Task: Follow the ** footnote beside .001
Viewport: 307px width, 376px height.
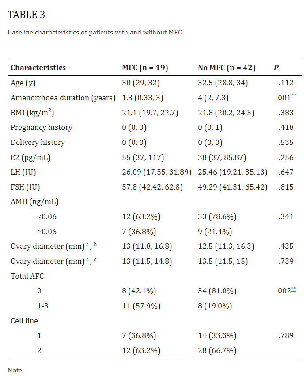Action: point(293,96)
